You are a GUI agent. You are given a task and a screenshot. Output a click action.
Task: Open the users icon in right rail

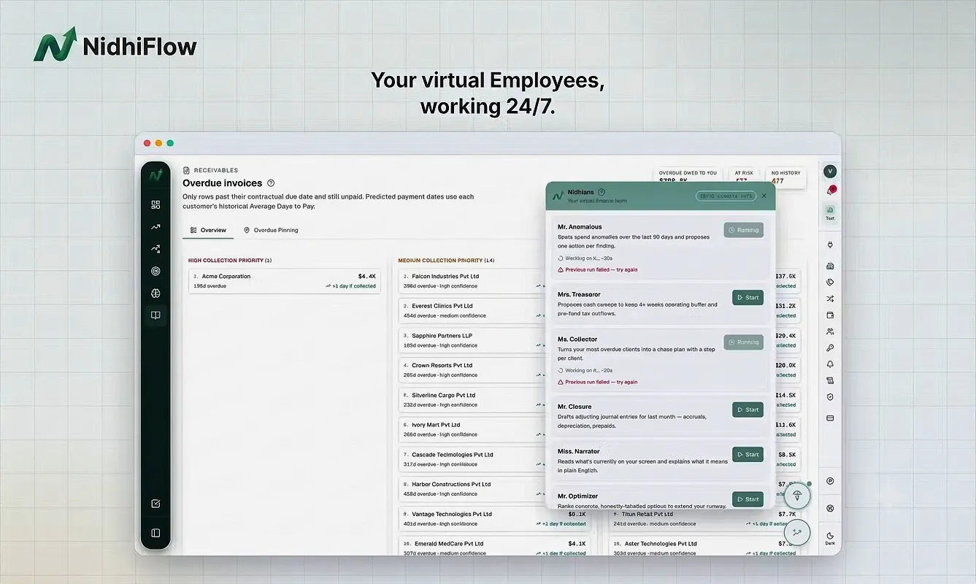[830, 331]
